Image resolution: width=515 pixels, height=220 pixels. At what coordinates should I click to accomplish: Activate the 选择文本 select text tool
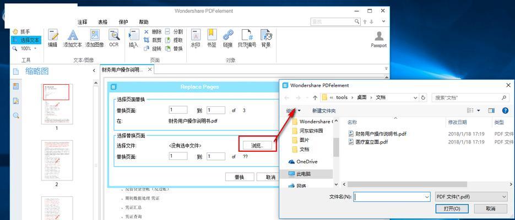(x=26, y=40)
